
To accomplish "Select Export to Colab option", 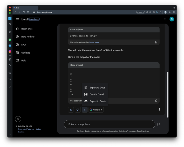I will coord(95,101).
